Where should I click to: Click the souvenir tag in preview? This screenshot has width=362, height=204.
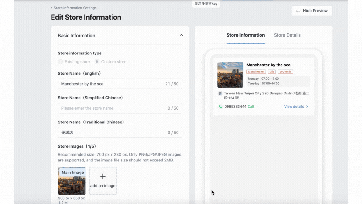coord(285,72)
